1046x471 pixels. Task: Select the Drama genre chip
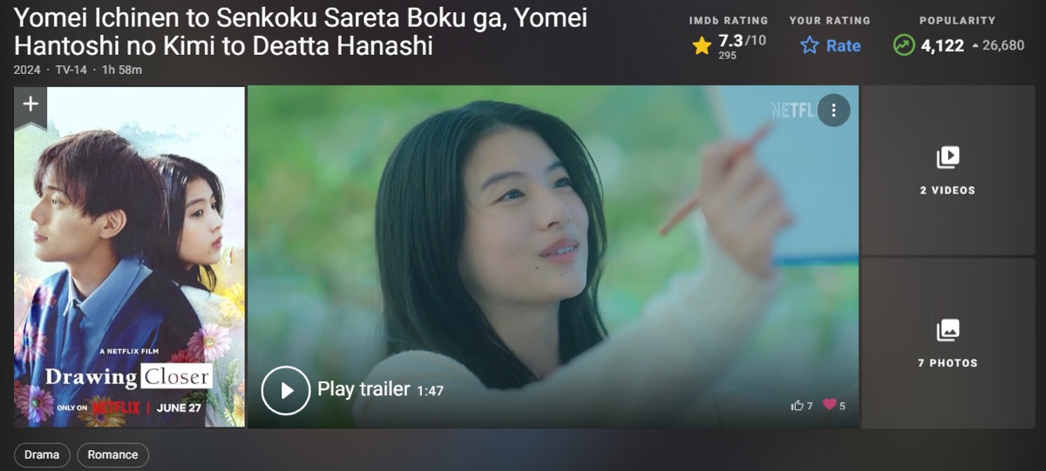tap(42, 454)
